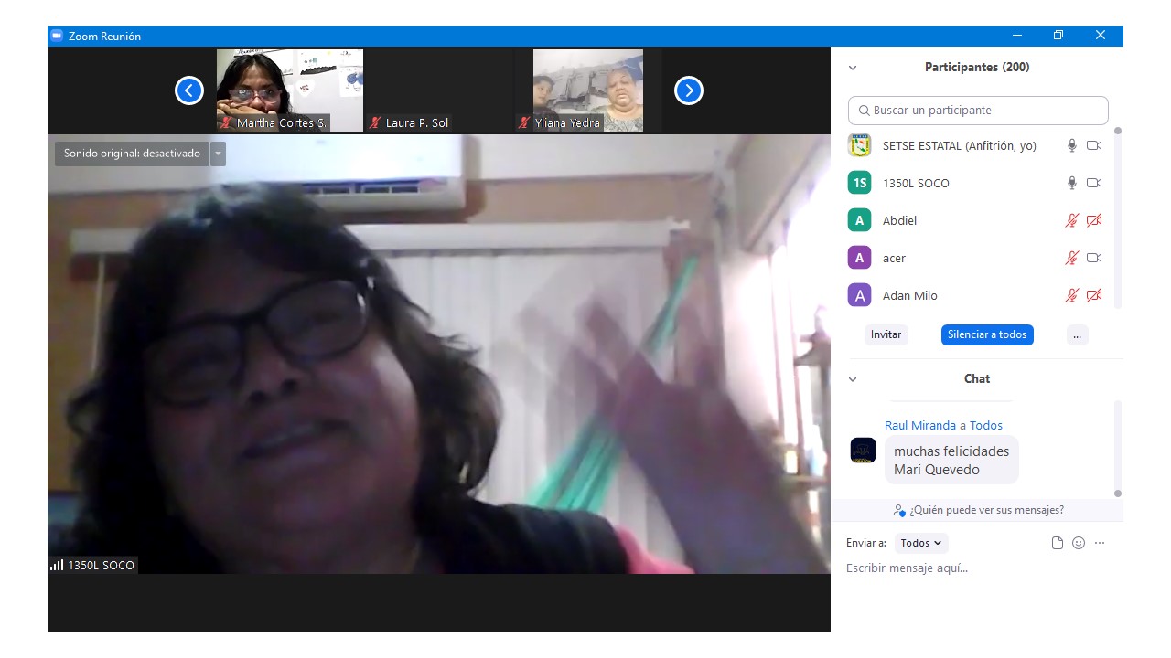Click the Chat panel title
The height and width of the screenshot is (658, 1171).
pyautogui.click(x=977, y=379)
